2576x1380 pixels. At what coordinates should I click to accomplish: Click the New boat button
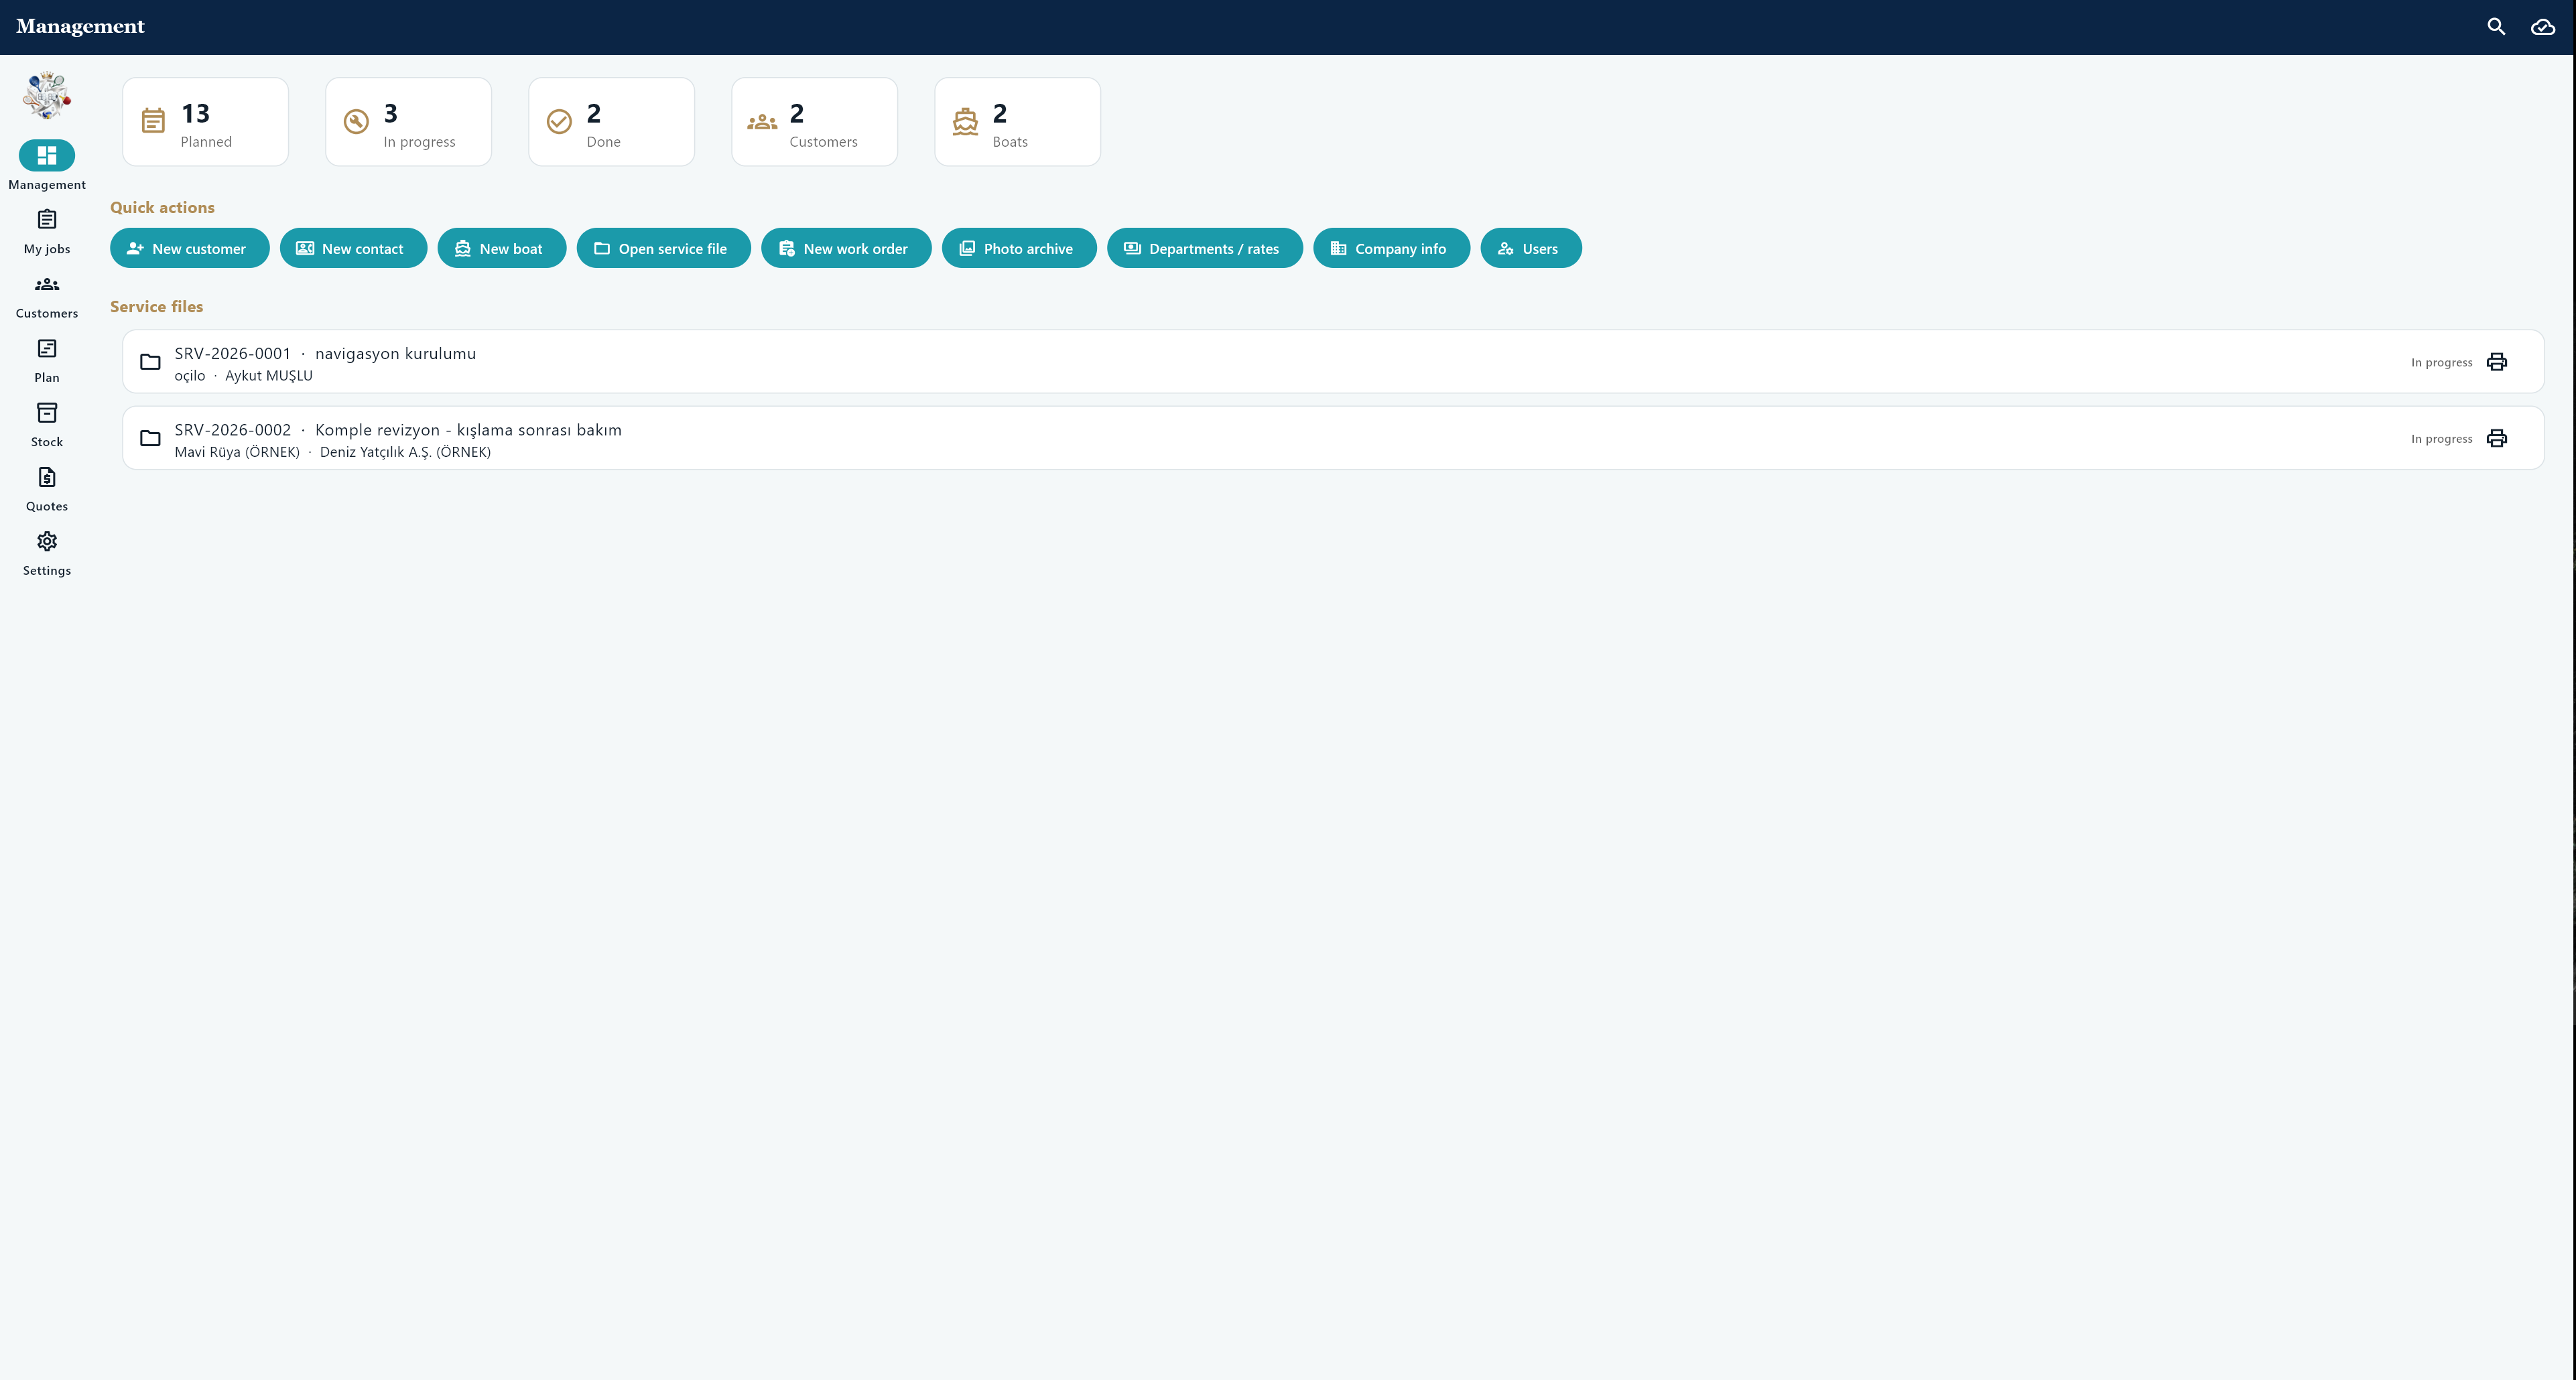501,248
